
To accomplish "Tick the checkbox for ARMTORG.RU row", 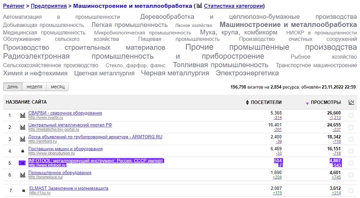I will [x=351, y=139].
